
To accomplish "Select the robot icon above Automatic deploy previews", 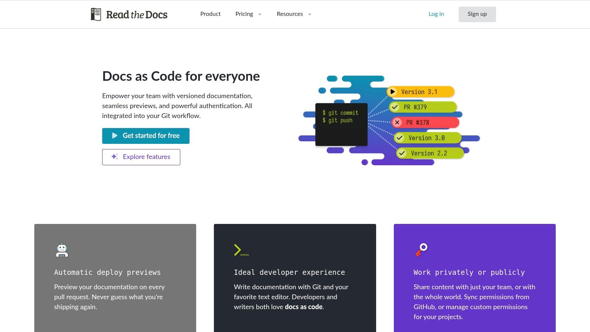I will (x=62, y=250).
